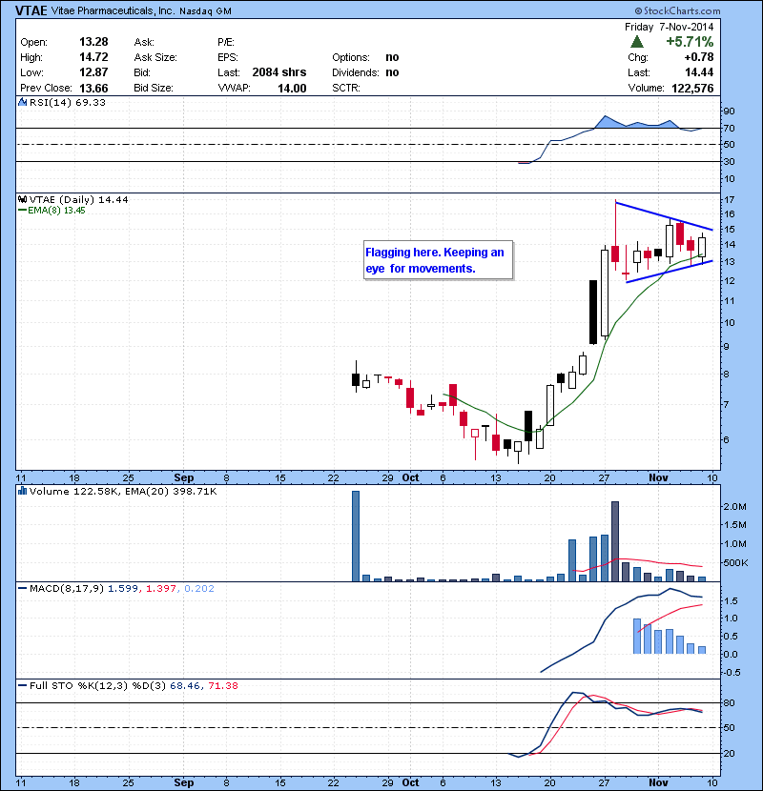763x791 pixels.
Task: Click the Chg value +0.78
Action: tap(699, 57)
